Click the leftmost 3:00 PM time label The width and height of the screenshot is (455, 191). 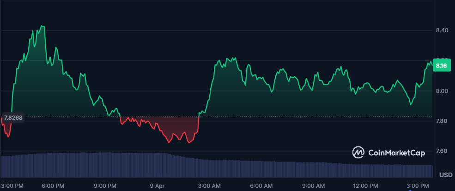point(12,185)
